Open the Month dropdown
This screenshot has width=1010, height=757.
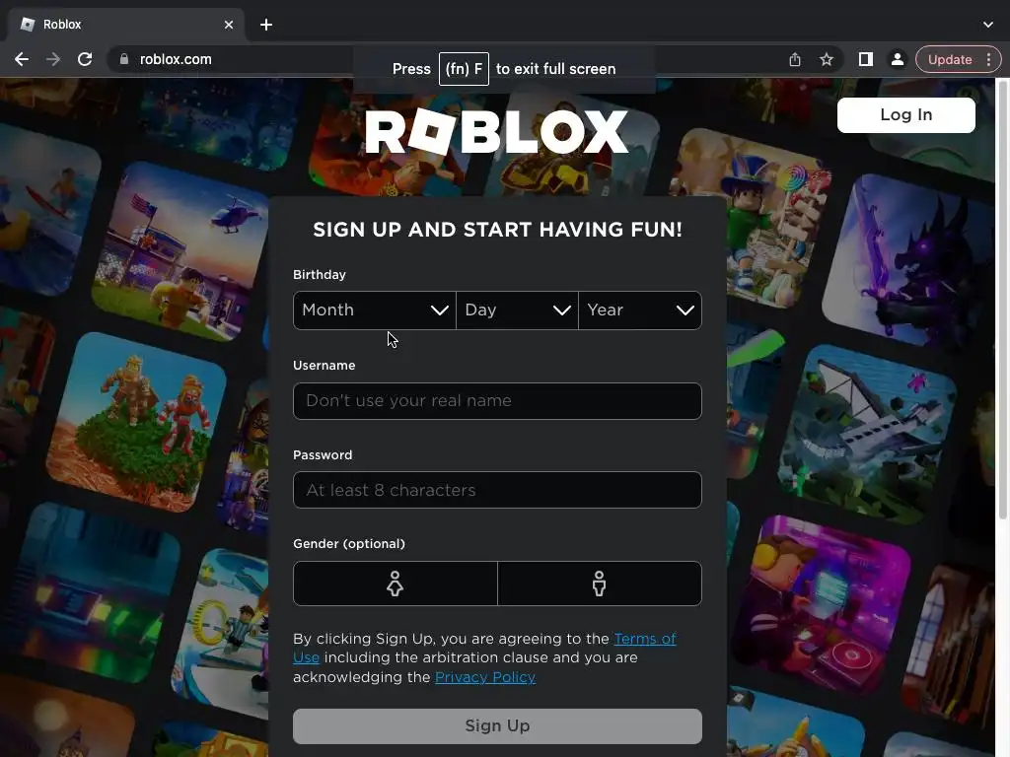point(374,310)
